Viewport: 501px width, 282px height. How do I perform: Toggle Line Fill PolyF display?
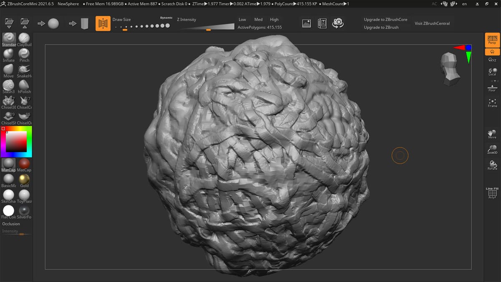coord(492,193)
